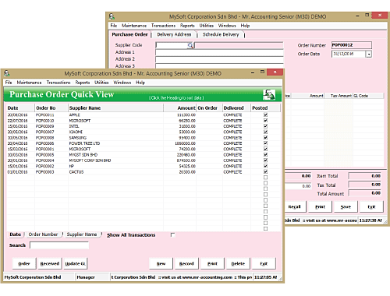
Task: Select the Supplier Name search tab
Action: [82, 234]
